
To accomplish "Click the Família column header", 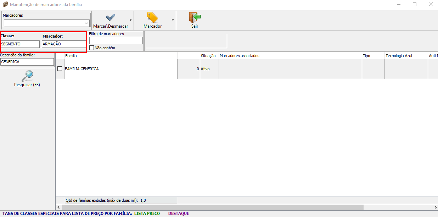I will [120, 56].
